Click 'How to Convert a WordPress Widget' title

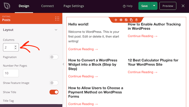[x=93, y=64]
